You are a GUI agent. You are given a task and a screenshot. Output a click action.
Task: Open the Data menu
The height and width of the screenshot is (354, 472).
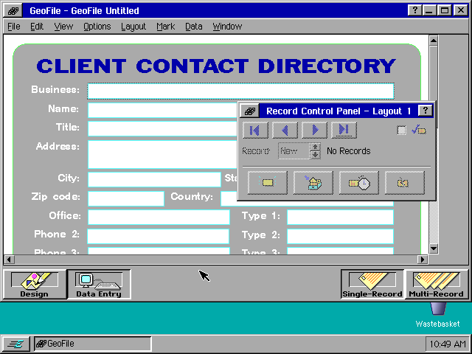[x=193, y=27]
